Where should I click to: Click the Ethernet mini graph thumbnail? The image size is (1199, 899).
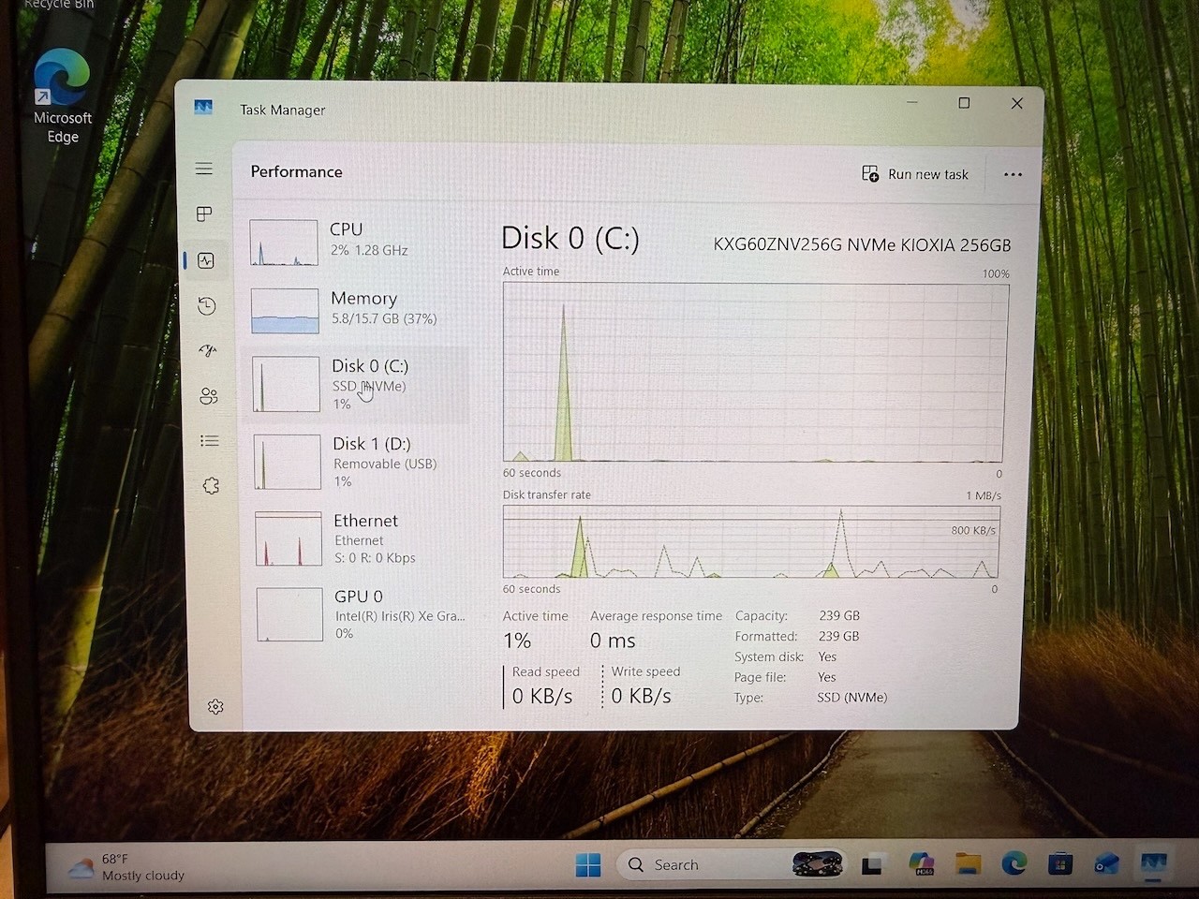(289, 538)
